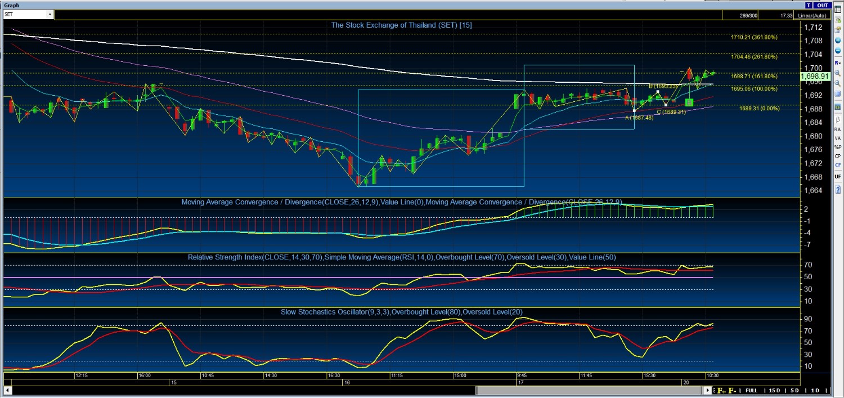
Task: Click the blue plus circle icon
Action: tap(838, 41)
